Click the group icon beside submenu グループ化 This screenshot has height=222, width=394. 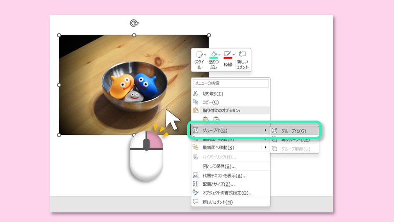274,131
